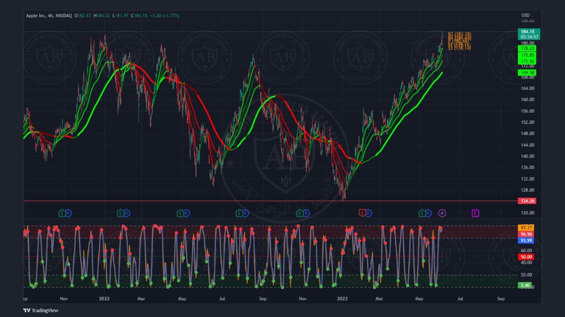Click the close price value C184.15
565x317 pixels.
(x=139, y=16)
